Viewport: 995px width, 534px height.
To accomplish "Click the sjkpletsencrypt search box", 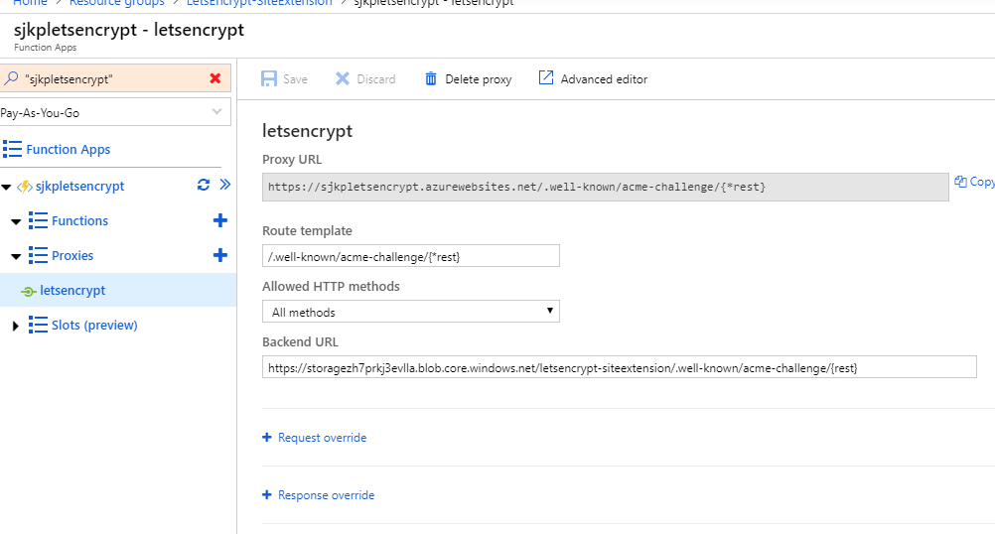I will 115,78.
